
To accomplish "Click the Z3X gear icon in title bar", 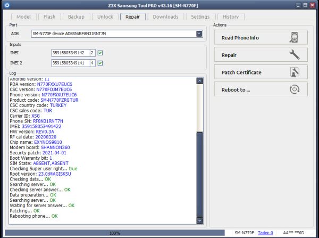I will click(7, 5).
